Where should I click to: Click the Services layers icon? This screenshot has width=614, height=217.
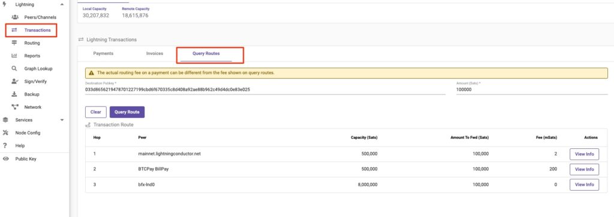pos(5,120)
